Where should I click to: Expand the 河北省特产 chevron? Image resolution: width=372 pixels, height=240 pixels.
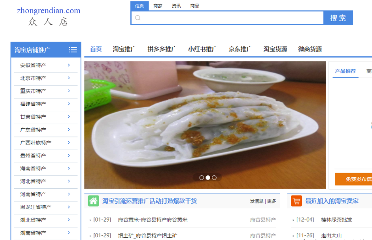coord(69,181)
